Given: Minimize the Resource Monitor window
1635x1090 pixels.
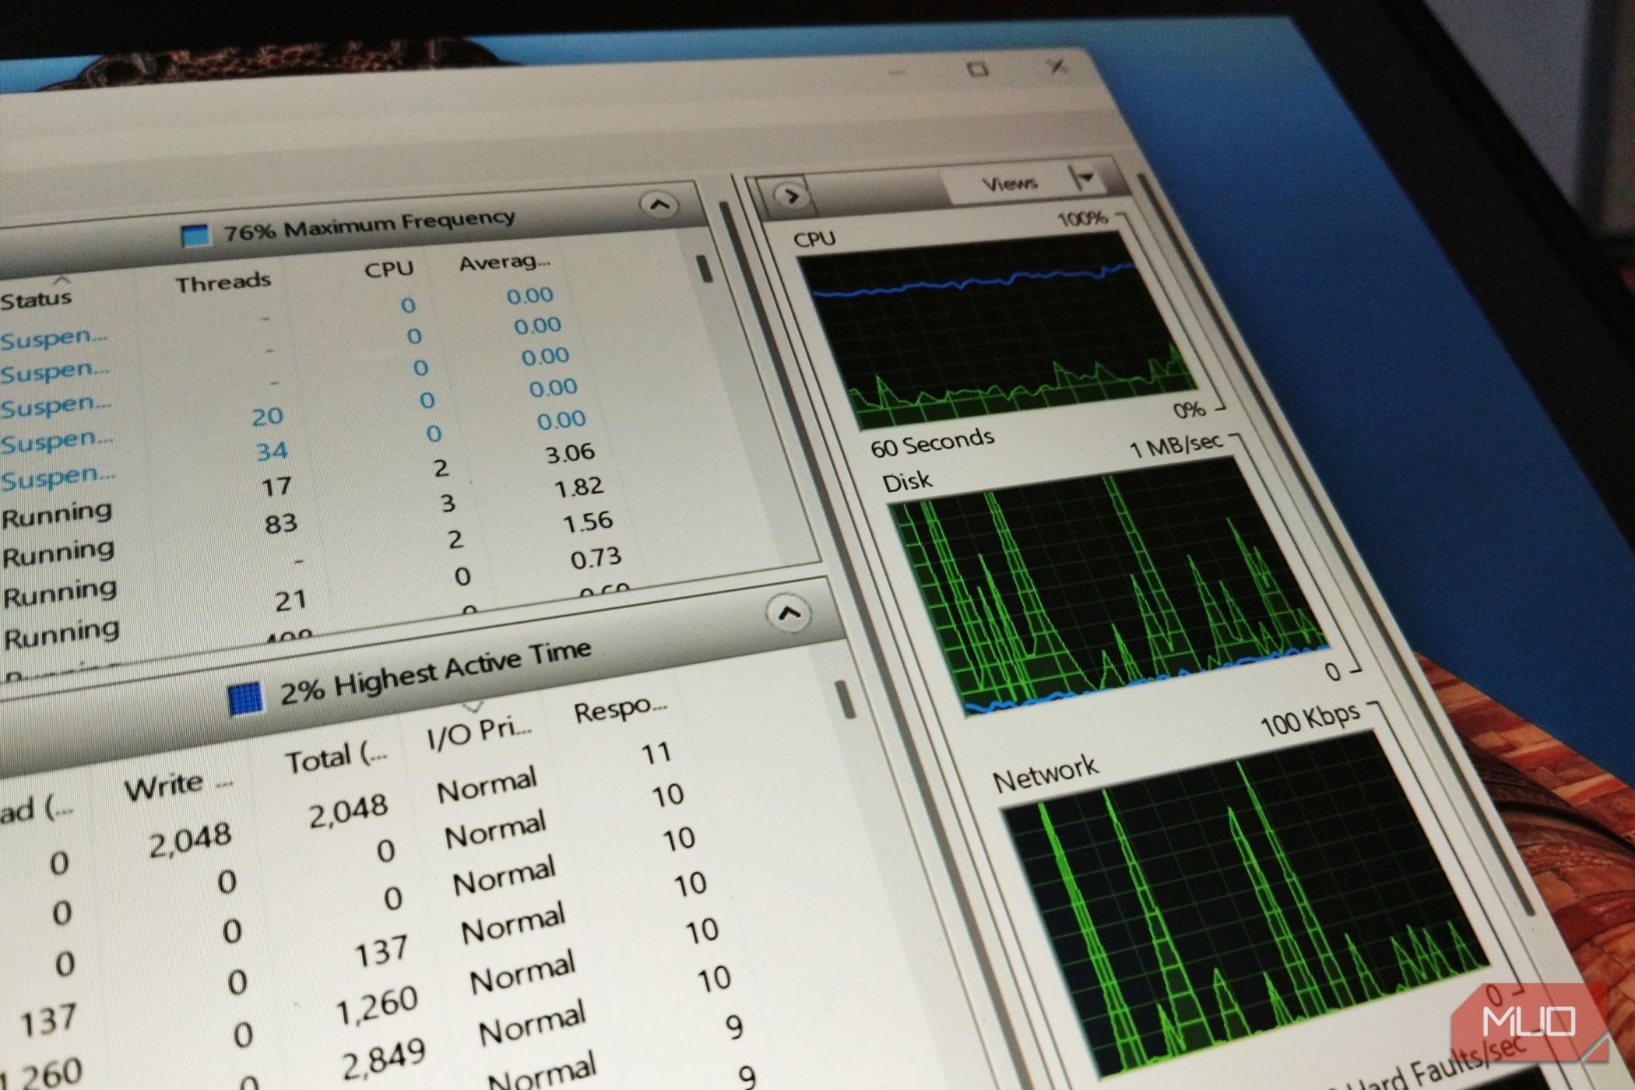Looking at the screenshot, I should point(898,72).
